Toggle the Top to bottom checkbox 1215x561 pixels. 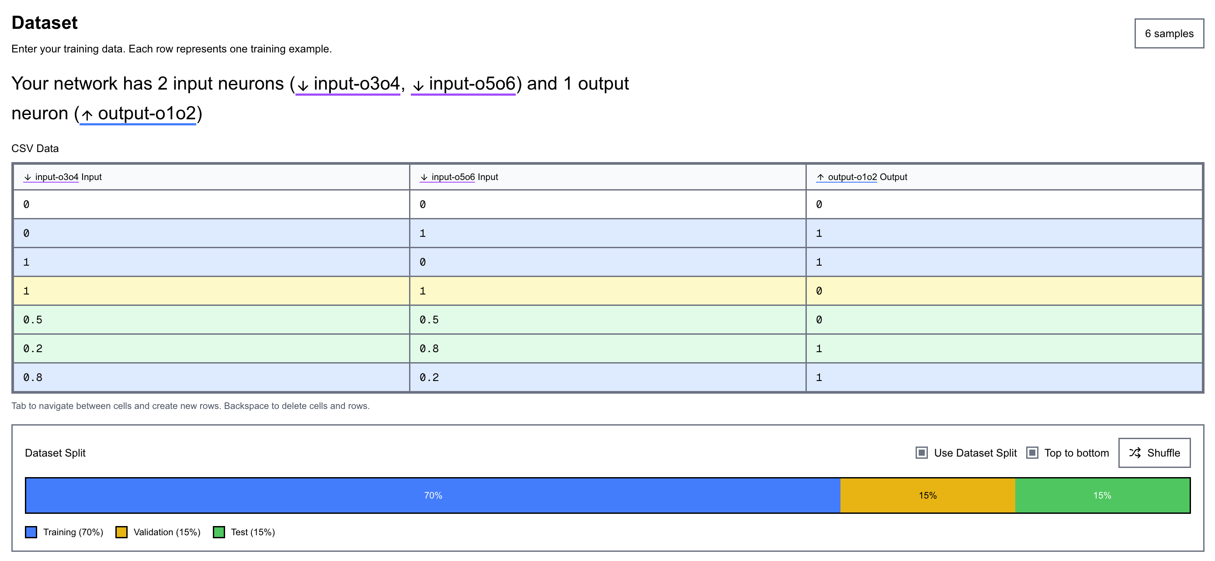(1032, 453)
